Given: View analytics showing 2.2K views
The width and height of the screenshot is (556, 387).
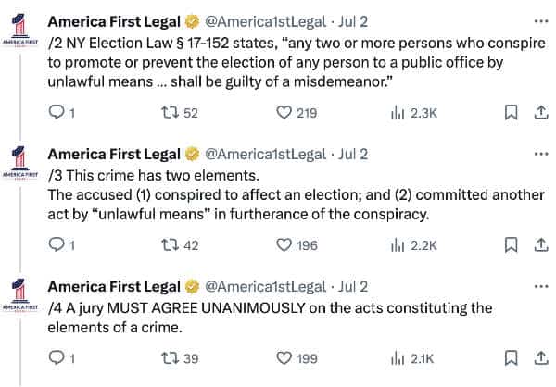Looking at the screenshot, I should click(x=414, y=245).
